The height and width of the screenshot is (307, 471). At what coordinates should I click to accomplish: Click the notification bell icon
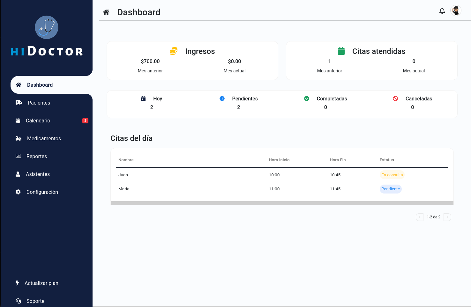[x=442, y=11]
